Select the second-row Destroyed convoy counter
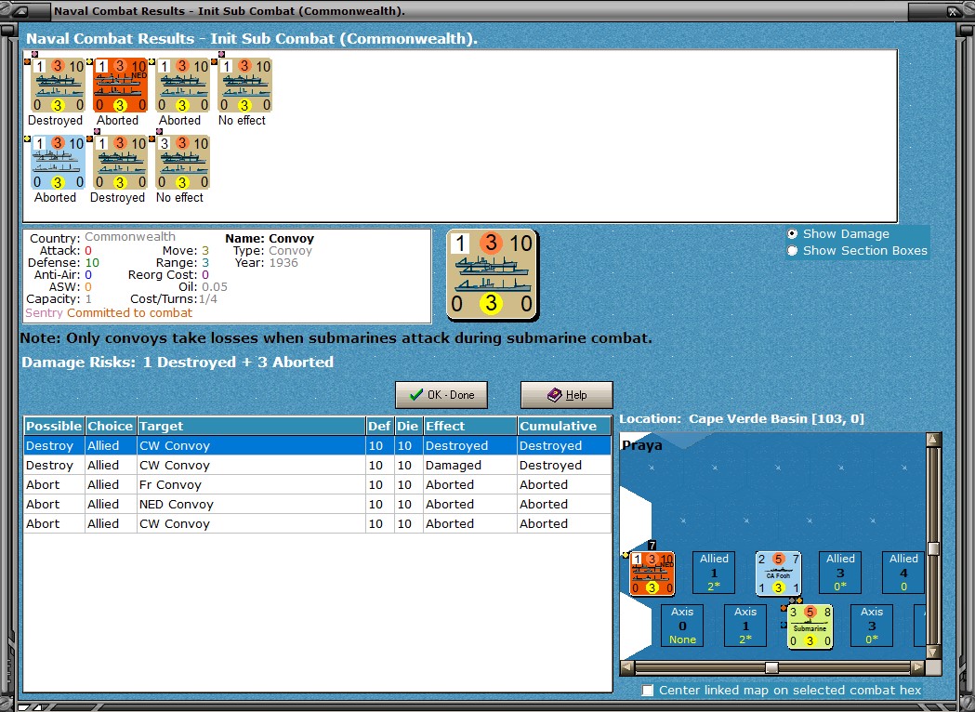Image resolution: width=975 pixels, height=712 pixels. click(x=120, y=163)
